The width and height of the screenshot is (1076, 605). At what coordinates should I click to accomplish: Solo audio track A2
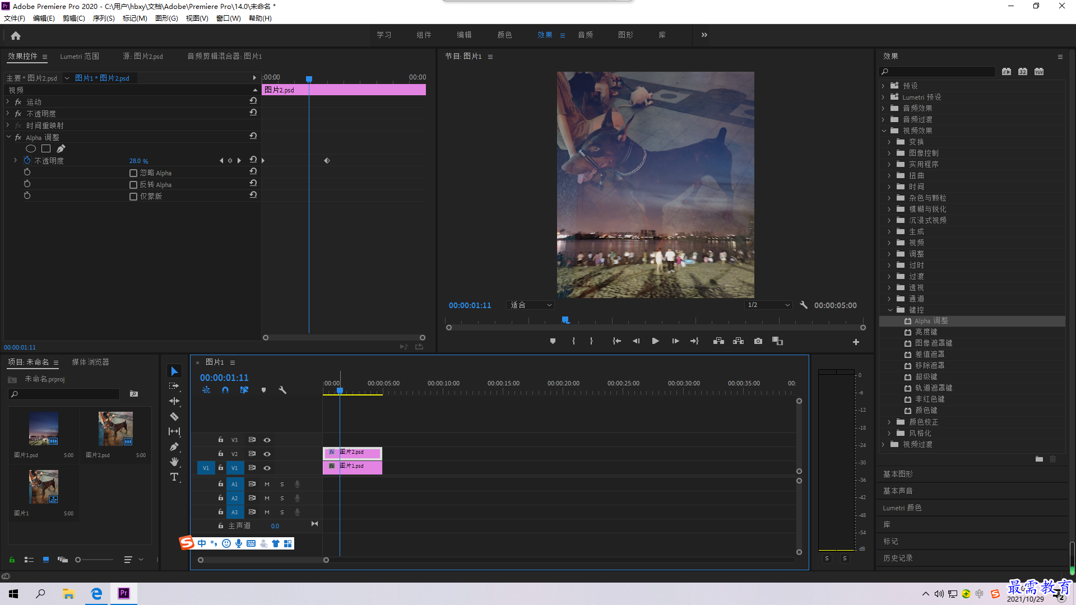point(282,498)
